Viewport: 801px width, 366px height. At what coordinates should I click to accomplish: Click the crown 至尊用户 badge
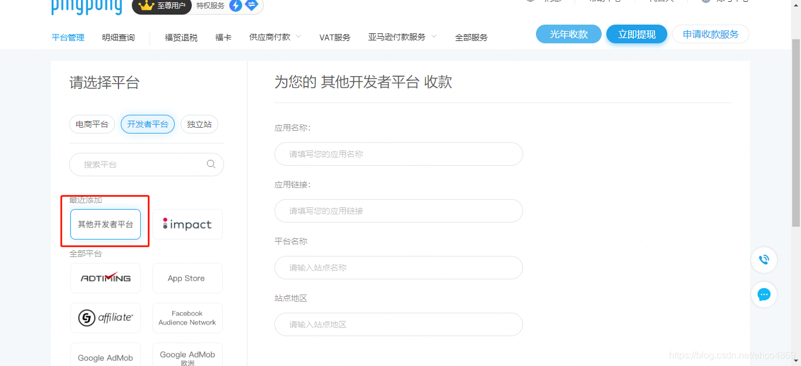[161, 6]
